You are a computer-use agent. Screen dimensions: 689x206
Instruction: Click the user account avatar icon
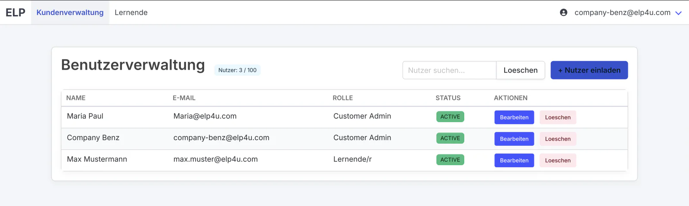(x=563, y=12)
